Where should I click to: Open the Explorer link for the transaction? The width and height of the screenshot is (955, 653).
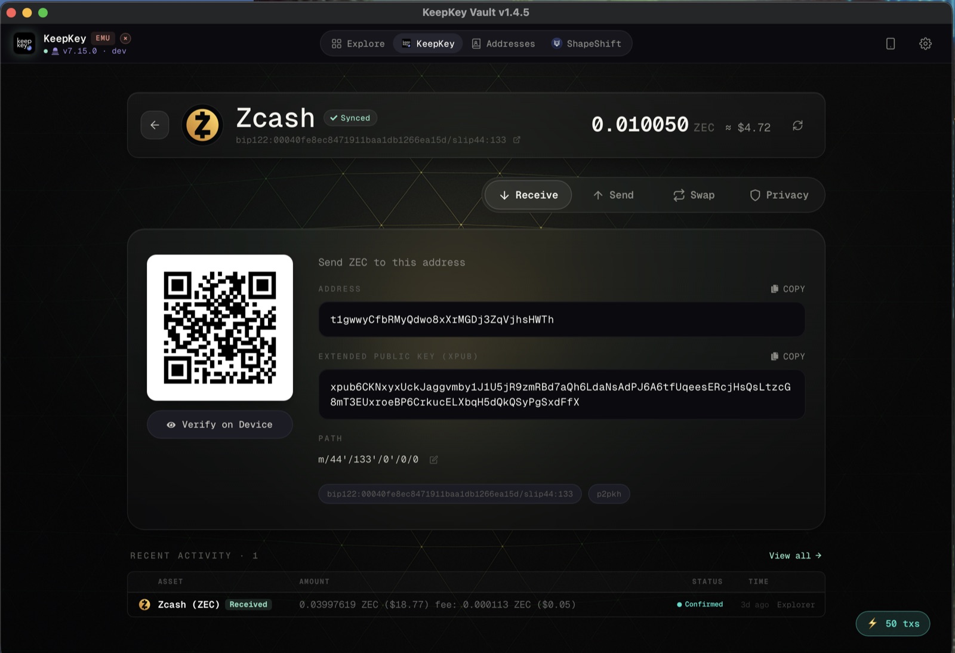796,605
